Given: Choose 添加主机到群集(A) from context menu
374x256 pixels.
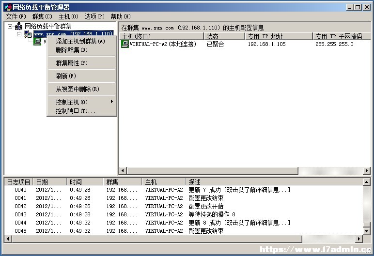Looking at the screenshot, I should [x=81, y=41].
